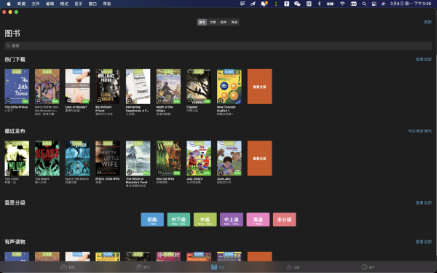Switch to the 文章 segment tab
This screenshot has height=273, width=437.
coord(213,23)
